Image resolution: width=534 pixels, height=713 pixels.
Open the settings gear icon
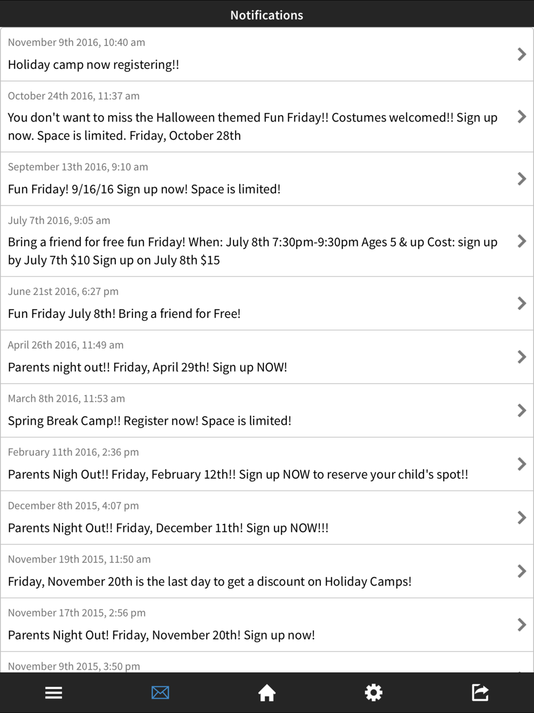coord(373,693)
